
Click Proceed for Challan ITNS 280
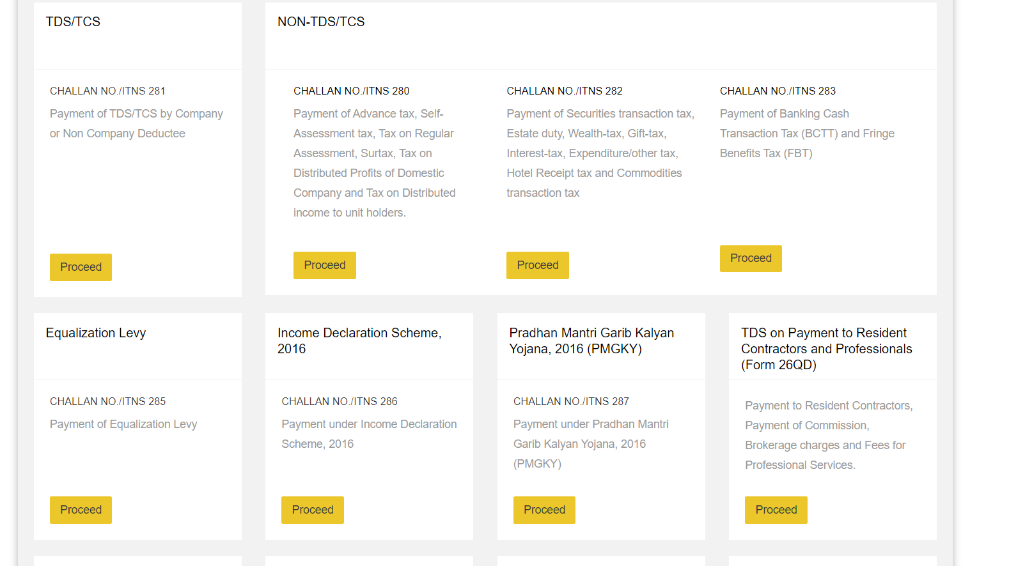(x=324, y=265)
